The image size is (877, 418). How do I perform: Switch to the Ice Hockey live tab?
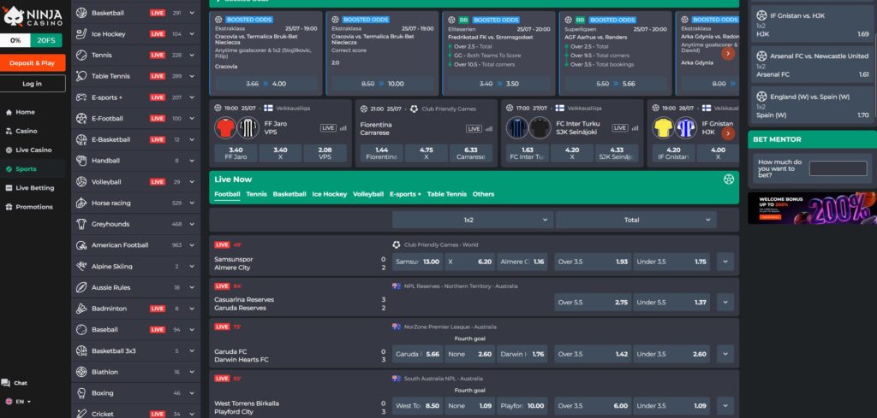click(330, 194)
